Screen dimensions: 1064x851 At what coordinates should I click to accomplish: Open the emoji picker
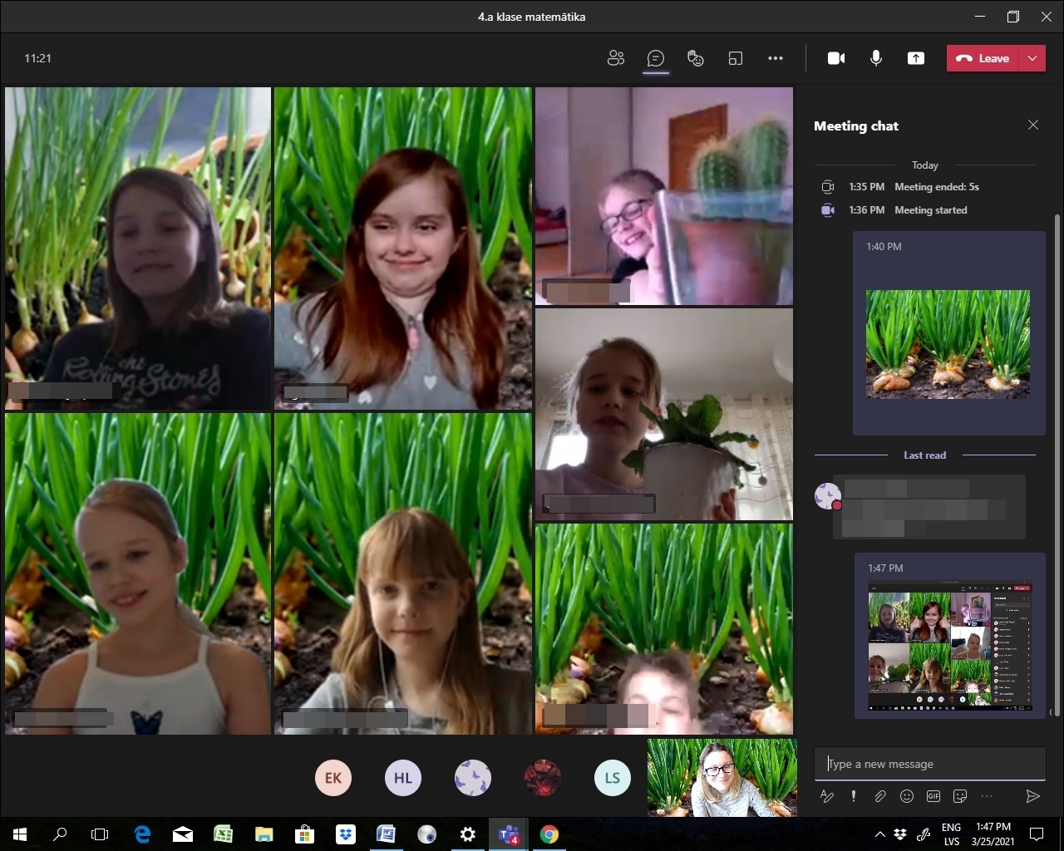(x=907, y=796)
